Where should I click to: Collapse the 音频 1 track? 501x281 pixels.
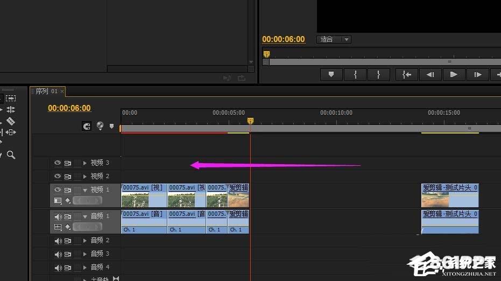point(85,217)
